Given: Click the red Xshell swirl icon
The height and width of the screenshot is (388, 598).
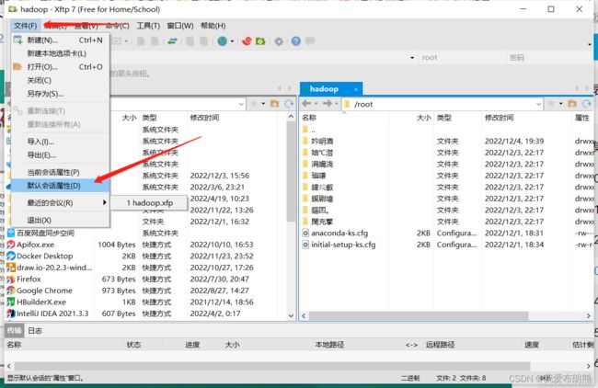Looking at the screenshot, I should click(247, 40).
